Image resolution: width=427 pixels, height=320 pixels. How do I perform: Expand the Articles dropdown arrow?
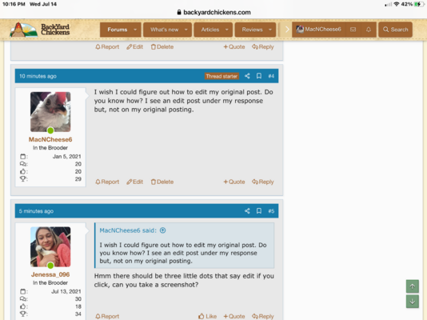pyautogui.click(x=226, y=30)
